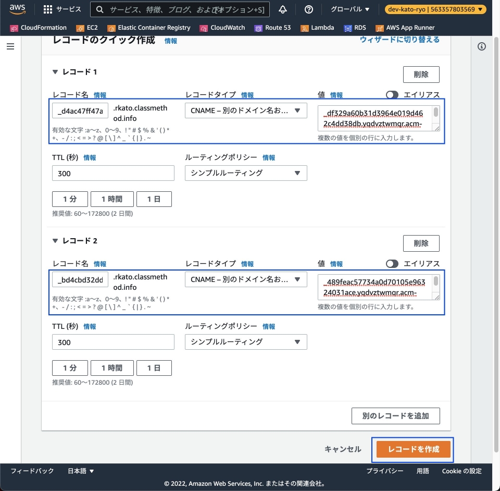The image size is (500, 491).
Task: Collapse the レコード 2 section
Action: [x=55, y=241]
